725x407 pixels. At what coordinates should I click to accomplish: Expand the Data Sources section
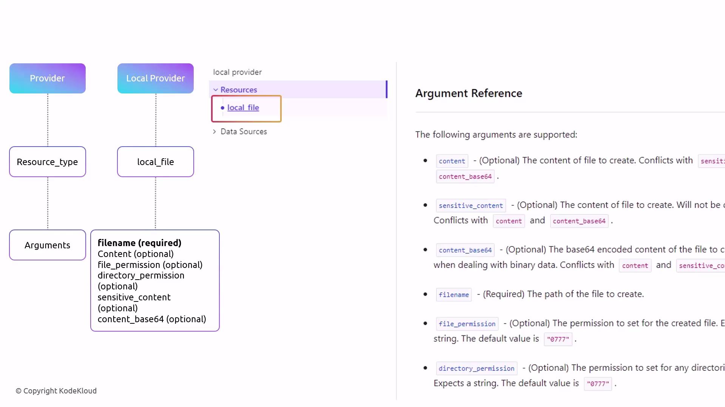coord(214,132)
